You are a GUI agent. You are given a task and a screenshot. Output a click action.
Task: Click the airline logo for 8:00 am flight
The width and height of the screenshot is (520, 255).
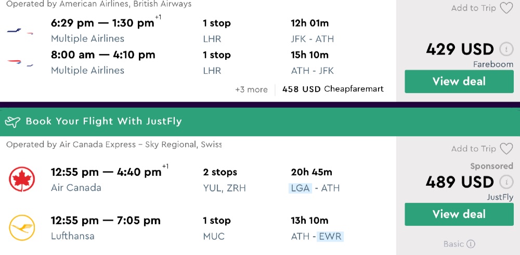[x=20, y=63]
